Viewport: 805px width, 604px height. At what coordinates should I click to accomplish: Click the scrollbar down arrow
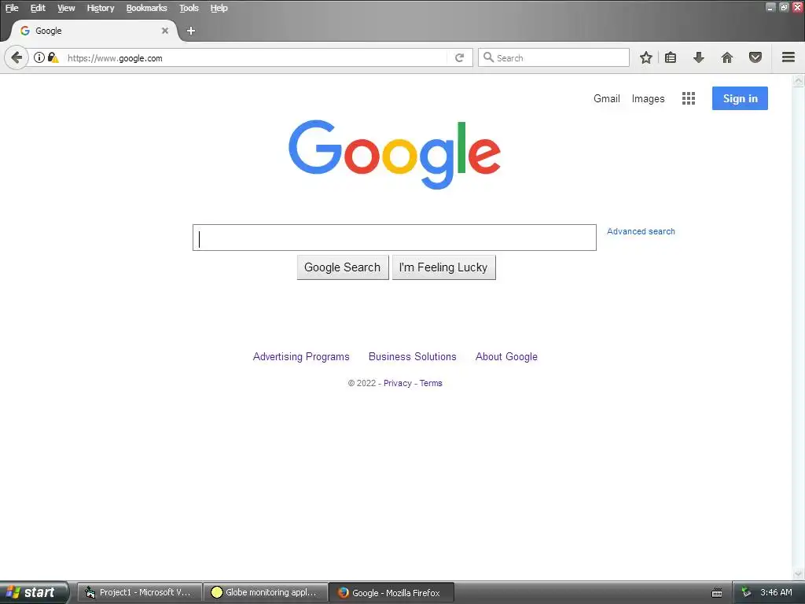pyautogui.click(x=798, y=573)
